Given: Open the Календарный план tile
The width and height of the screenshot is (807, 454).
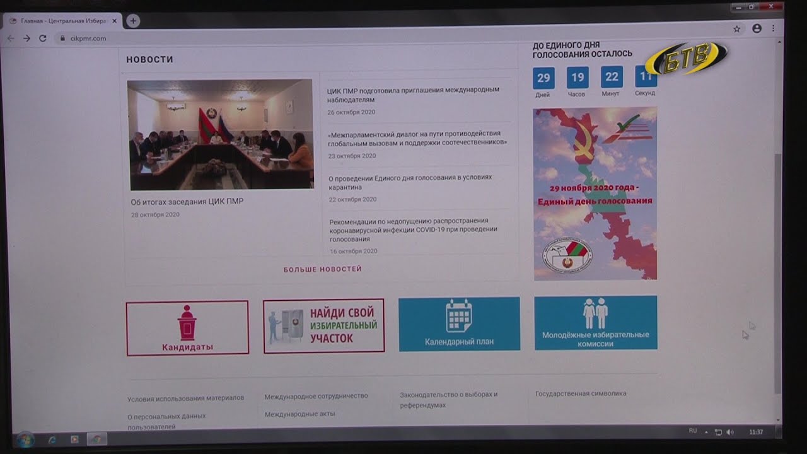Looking at the screenshot, I should 459,324.
